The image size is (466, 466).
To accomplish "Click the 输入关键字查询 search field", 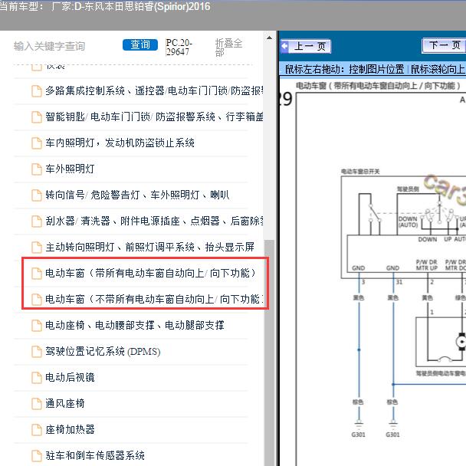I will point(49,46).
